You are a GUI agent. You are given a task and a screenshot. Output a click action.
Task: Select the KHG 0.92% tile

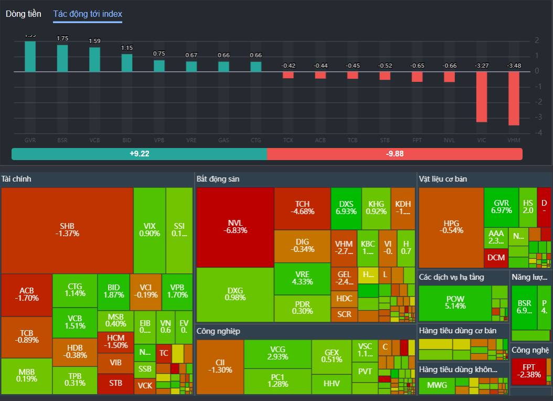(376, 208)
